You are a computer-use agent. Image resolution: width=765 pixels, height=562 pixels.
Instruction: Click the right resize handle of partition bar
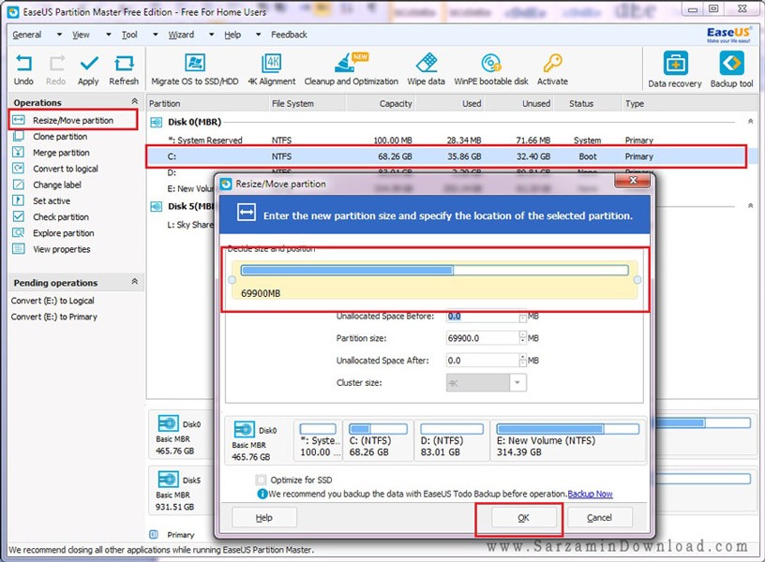pos(637,279)
